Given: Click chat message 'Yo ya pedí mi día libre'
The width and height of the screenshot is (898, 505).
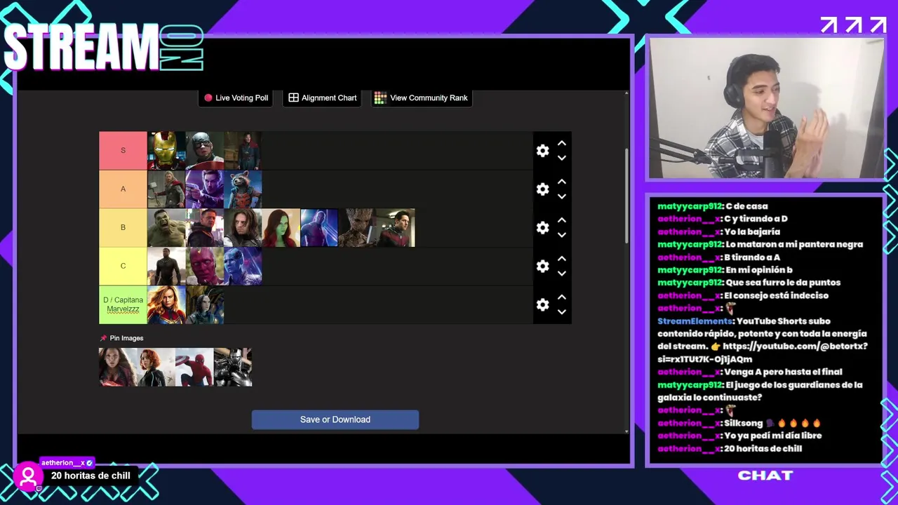Looking at the screenshot, I should (773, 436).
